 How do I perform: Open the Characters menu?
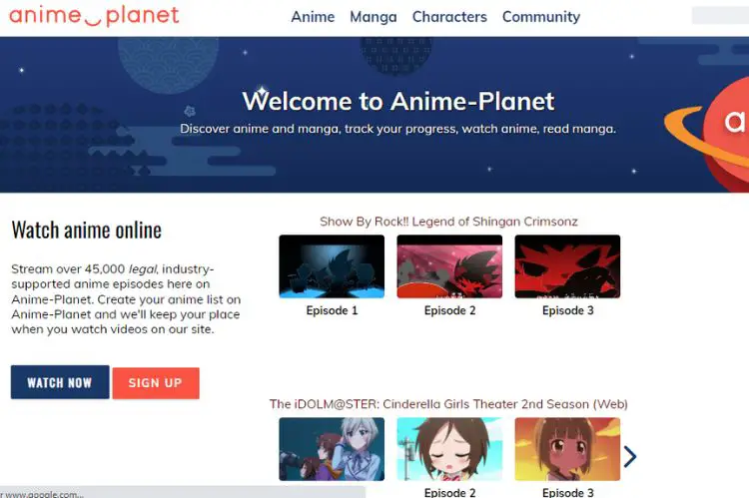point(449,17)
